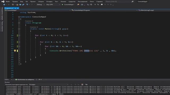Click the highlighted DASD text on line 17
170x95 pixels.
[x=87, y=51]
